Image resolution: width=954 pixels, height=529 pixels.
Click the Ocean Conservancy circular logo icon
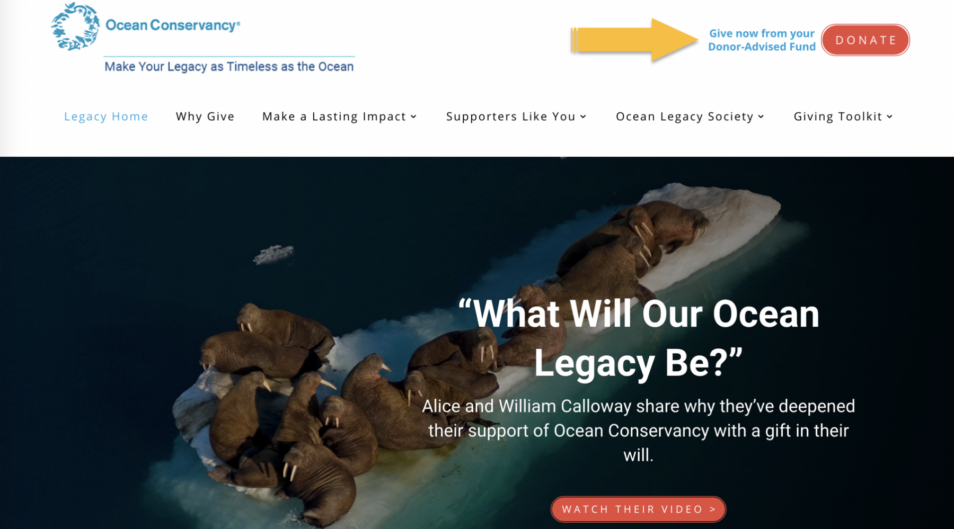point(75,26)
